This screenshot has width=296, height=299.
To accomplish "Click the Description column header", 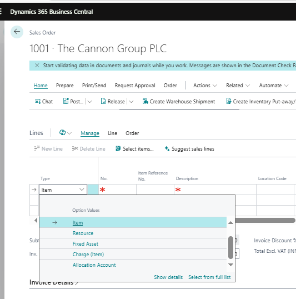I will pos(187,178).
